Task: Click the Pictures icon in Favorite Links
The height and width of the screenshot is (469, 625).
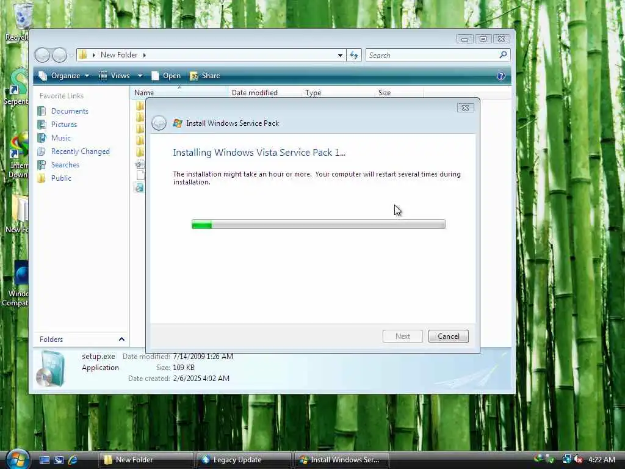Action: [x=42, y=125]
